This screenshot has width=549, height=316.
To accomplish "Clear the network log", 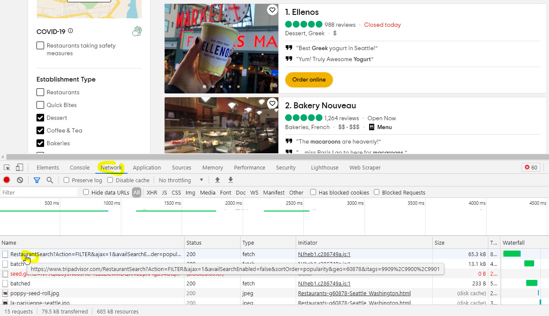I will (x=20, y=180).
